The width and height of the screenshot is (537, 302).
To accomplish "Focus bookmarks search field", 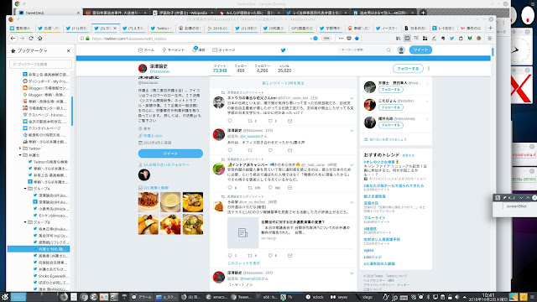I will click(x=41, y=64).
